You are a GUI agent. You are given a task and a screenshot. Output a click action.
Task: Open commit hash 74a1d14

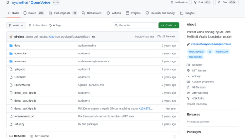139,37
